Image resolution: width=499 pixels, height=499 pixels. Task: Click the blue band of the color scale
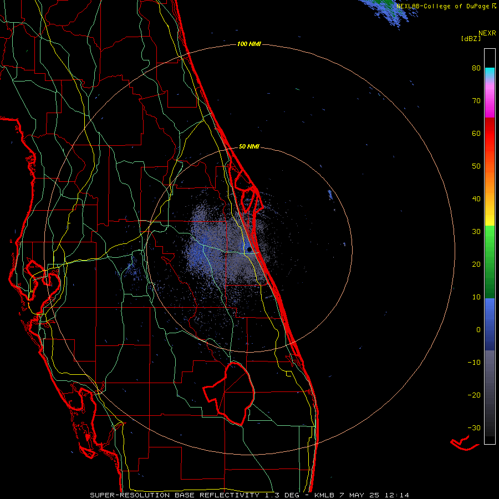pos(490,324)
